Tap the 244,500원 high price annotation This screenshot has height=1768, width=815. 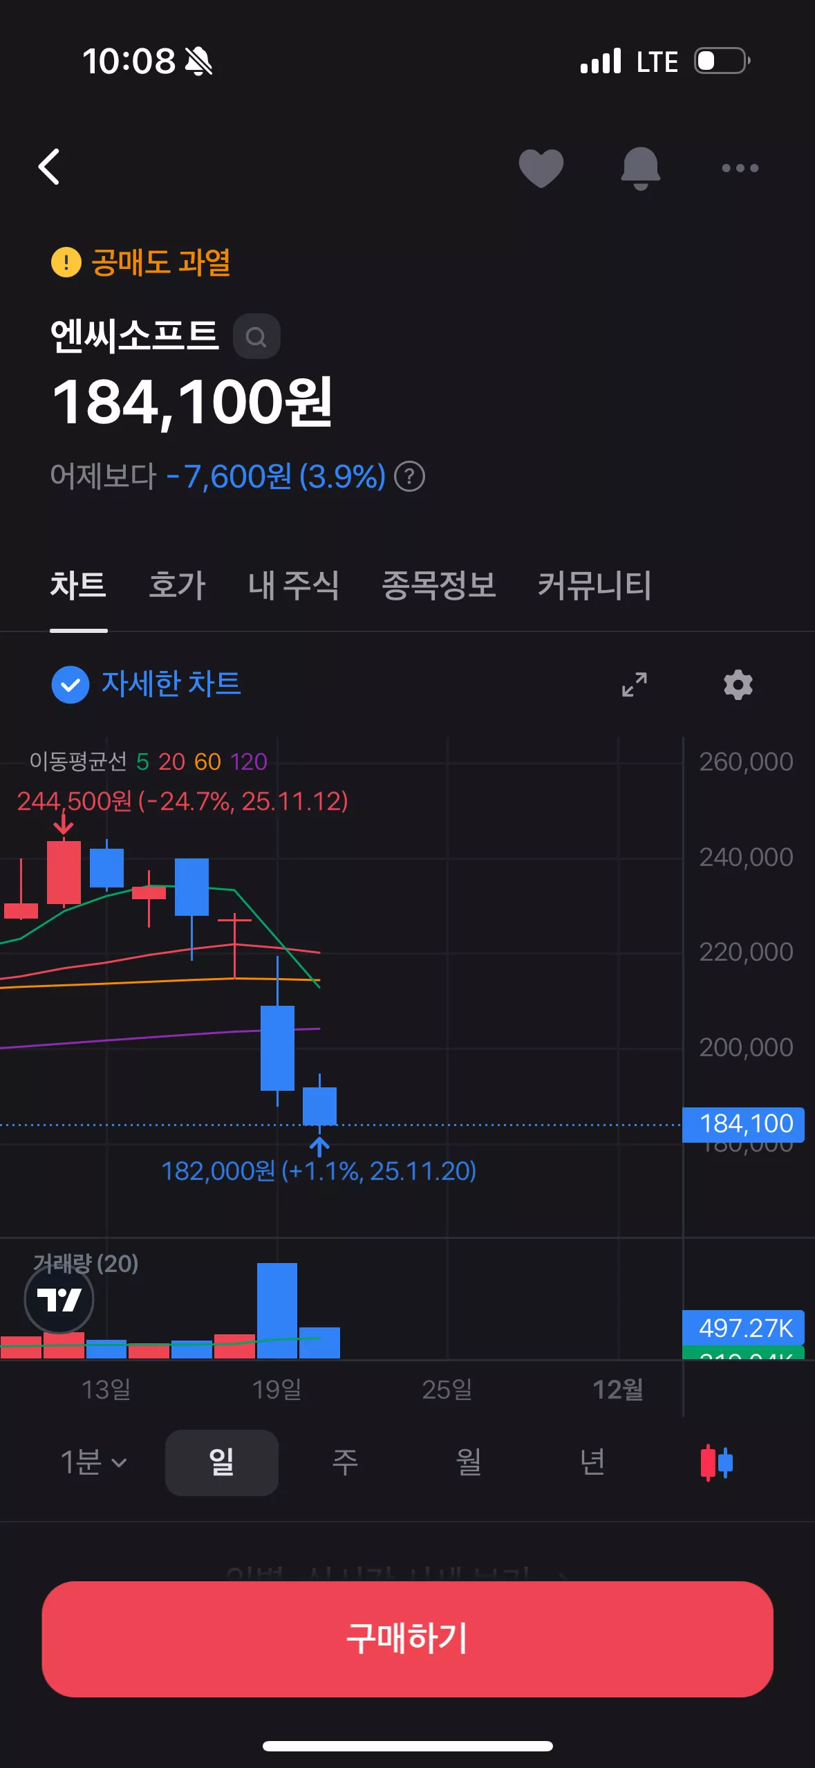(182, 801)
